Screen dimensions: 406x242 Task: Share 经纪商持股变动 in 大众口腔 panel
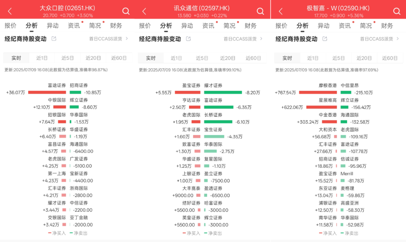(x=54, y=39)
